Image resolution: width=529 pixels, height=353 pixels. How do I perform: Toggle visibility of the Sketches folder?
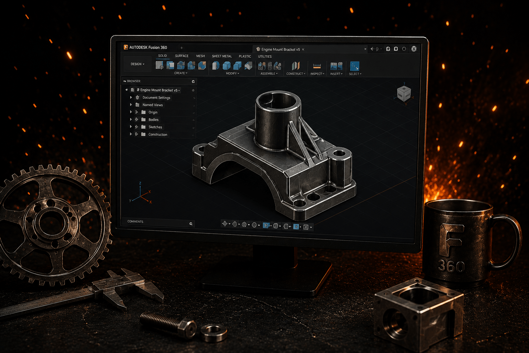[193, 128]
